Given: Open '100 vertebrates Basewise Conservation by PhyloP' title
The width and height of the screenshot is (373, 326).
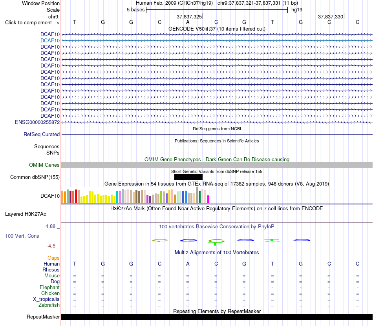Looking at the screenshot, I should point(217,227).
